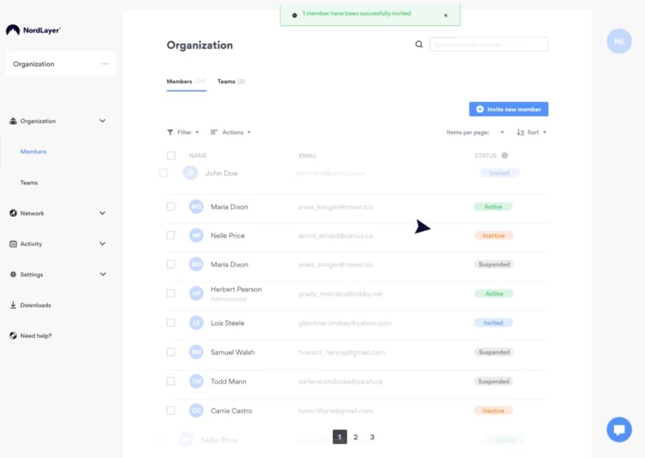Image resolution: width=645 pixels, height=458 pixels.
Task: Check the Active Maria Dixon checkbox
Action: click(171, 207)
